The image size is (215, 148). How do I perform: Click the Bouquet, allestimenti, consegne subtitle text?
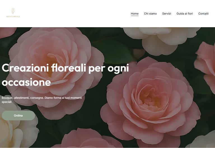42,100
